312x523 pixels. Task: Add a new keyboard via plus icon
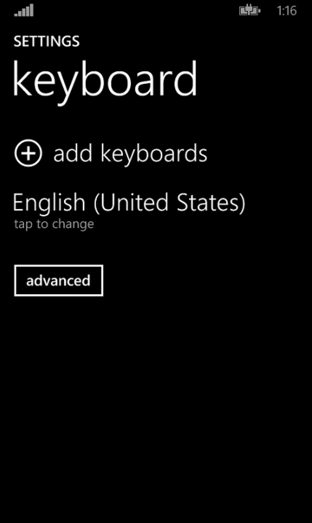(x=28, y=153)
